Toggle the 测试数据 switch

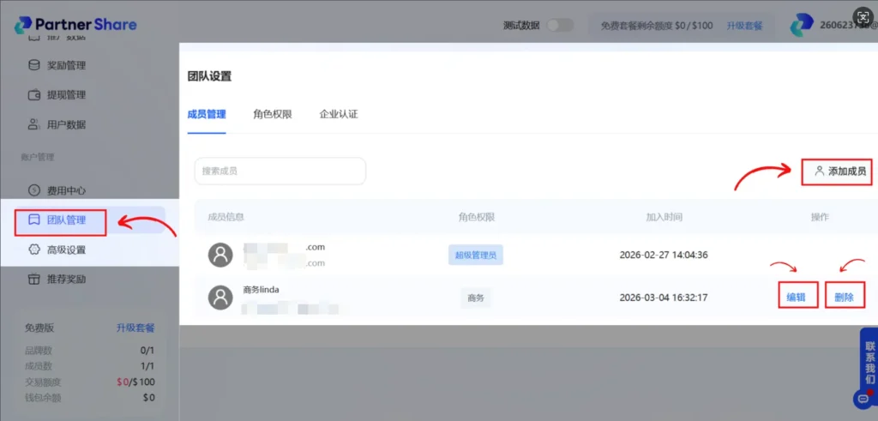[x=559, y=25]
